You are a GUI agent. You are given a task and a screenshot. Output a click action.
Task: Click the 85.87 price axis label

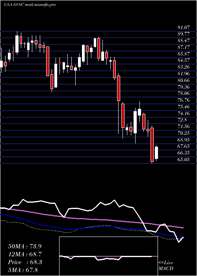click(x=184, y=54)
